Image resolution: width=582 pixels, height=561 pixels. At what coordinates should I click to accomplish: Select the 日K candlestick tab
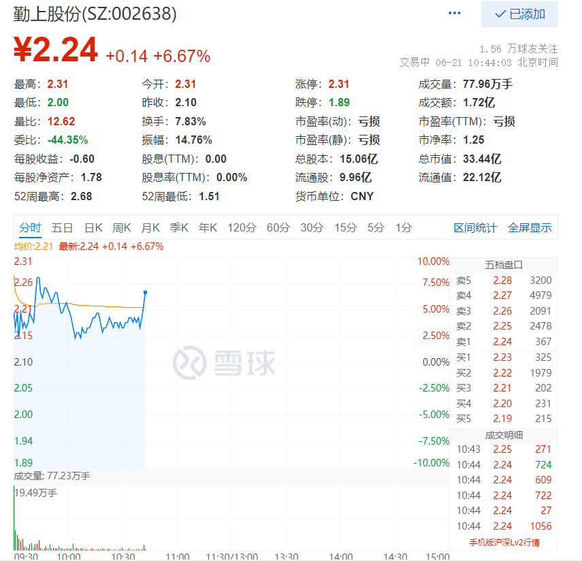(93, 227)
